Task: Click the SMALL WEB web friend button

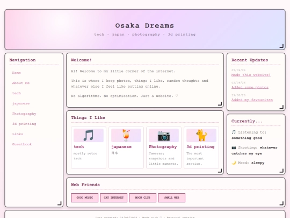Action: 172,198
